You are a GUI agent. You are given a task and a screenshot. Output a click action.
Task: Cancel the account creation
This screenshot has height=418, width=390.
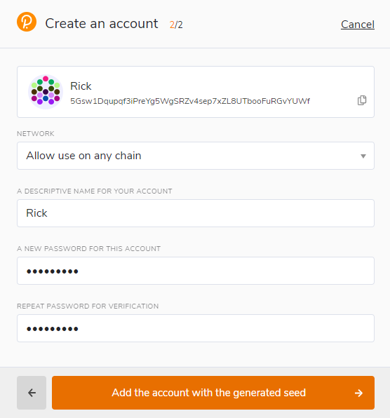[358, 25]
